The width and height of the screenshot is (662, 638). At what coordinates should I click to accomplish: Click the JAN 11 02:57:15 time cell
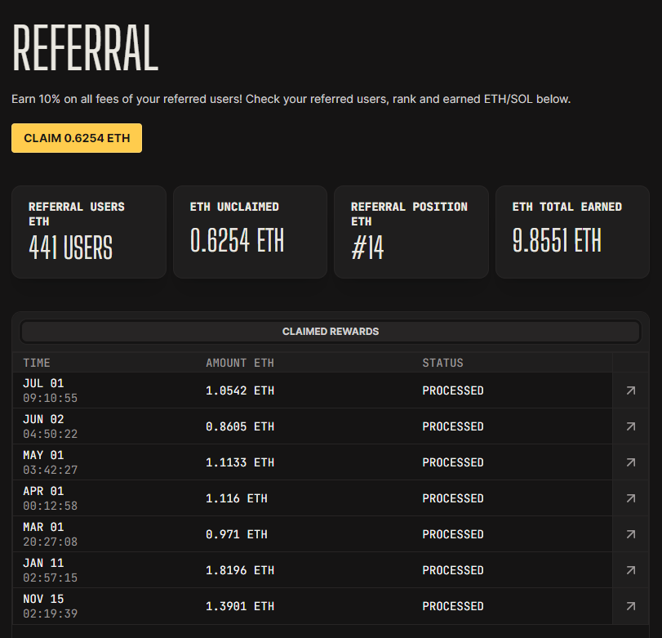click(51, 570)
